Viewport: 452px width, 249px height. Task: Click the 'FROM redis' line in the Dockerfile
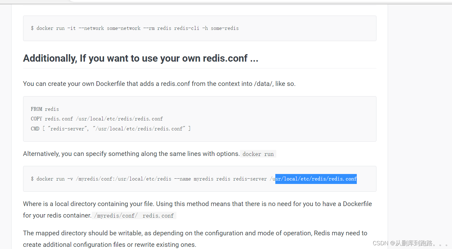[x=45, y=109]
